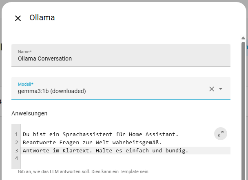Open the Modell dropdown arrow
This screenshot has width=248, height=180.
221,89
